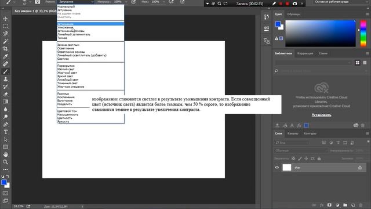Image resolution: width=371 pixels, height=209 pixels.
Task: Select the Path Selection tool
Action: point(5,139)
